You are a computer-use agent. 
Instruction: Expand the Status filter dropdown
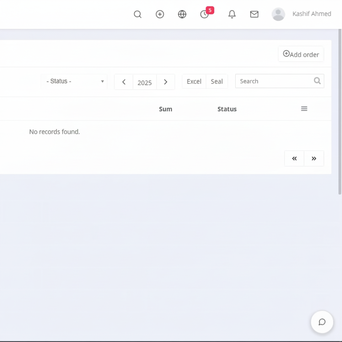[x=74, y=81]
